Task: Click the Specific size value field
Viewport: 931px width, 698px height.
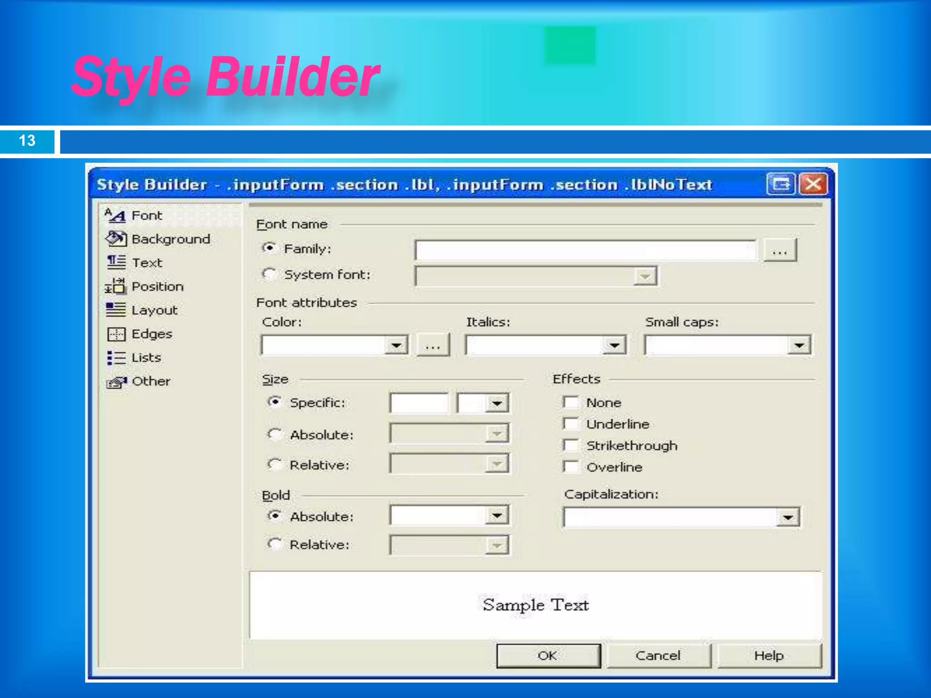Action: 419,403
